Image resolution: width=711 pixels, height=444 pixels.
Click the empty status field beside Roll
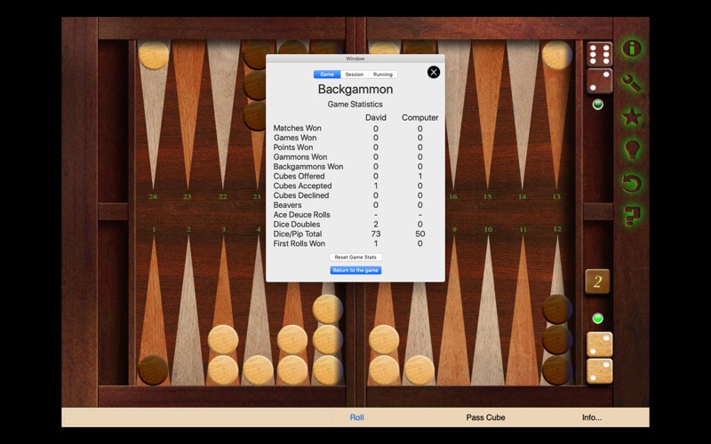pyautogui.click(x=197, y=417)
